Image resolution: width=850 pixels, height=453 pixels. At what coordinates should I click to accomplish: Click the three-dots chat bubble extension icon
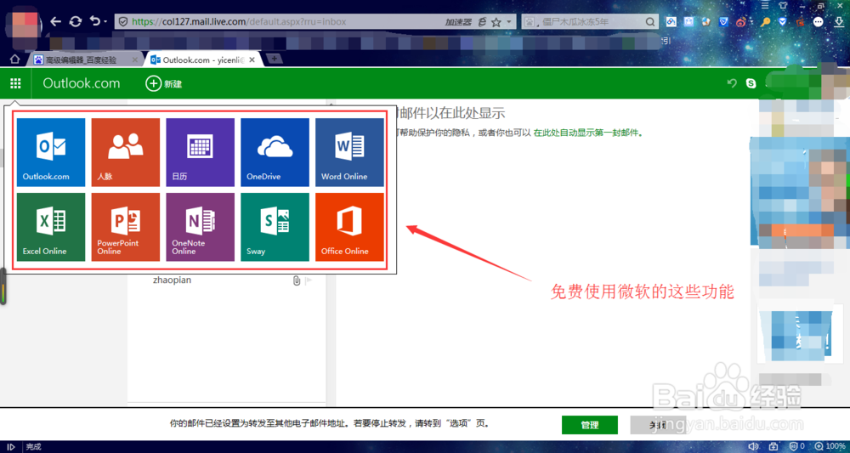click(x=819, y=22)
